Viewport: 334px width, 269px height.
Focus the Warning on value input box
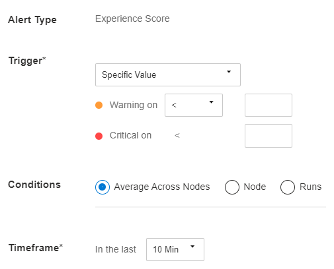(269, 105)
